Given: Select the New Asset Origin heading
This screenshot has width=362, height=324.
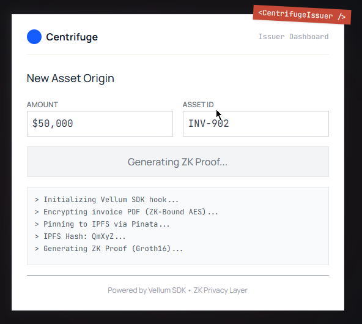Looking at the screenshot, I should [70, 78].
